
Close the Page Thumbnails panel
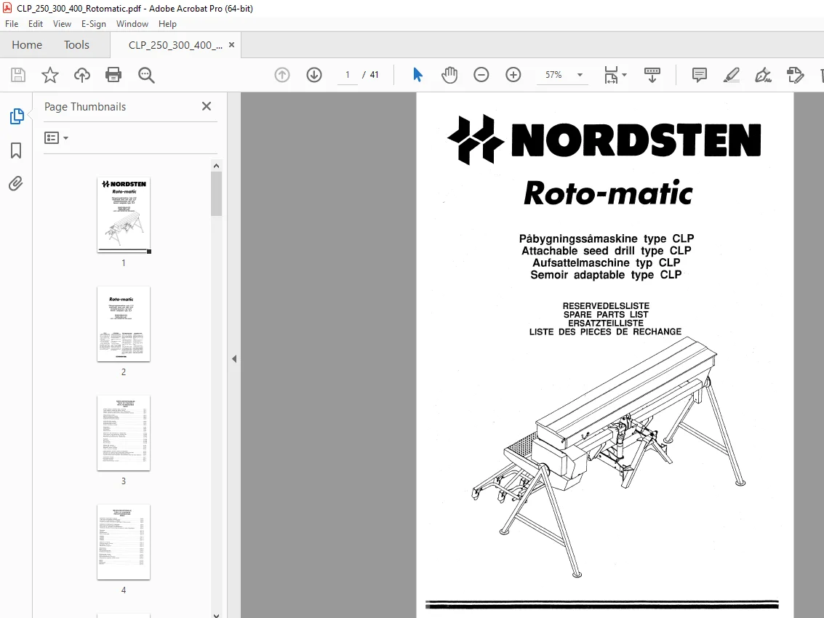click(x=207, y=107)
